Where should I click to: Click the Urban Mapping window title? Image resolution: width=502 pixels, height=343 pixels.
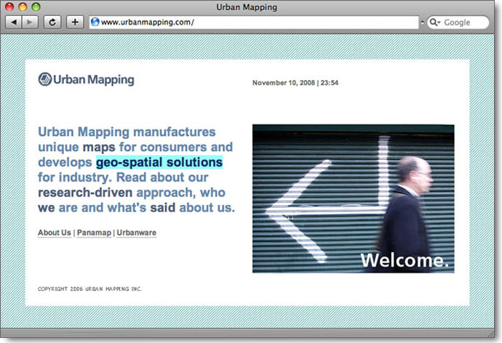point(247,7)
